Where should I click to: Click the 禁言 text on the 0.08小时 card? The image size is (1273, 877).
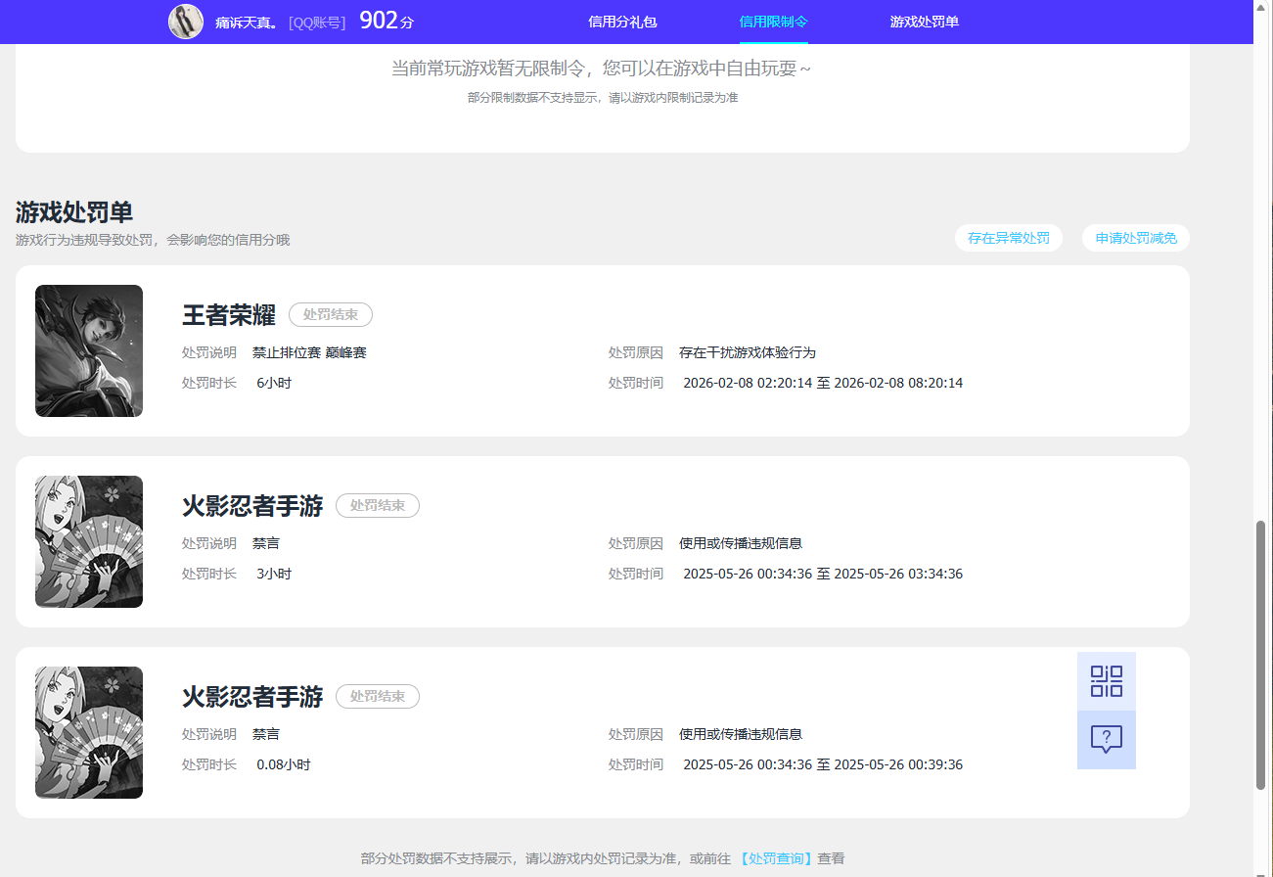click(x=266, y=734)
